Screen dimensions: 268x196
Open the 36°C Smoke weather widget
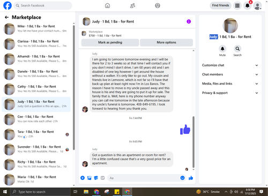click(x=208, y=192)
